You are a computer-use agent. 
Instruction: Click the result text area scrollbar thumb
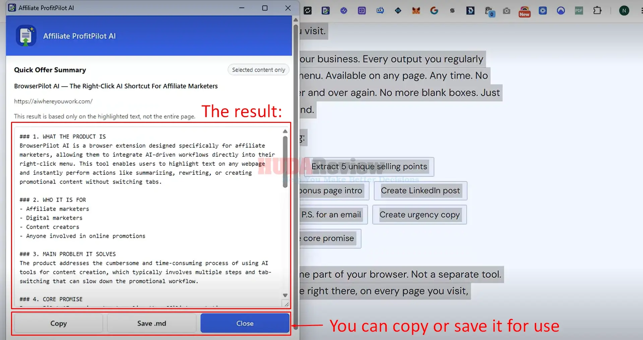[285, 162]
